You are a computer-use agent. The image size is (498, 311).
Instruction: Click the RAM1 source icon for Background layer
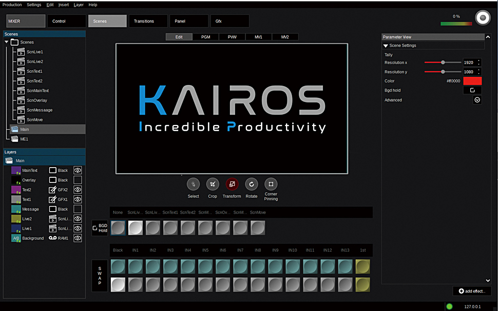click(52, 238)
